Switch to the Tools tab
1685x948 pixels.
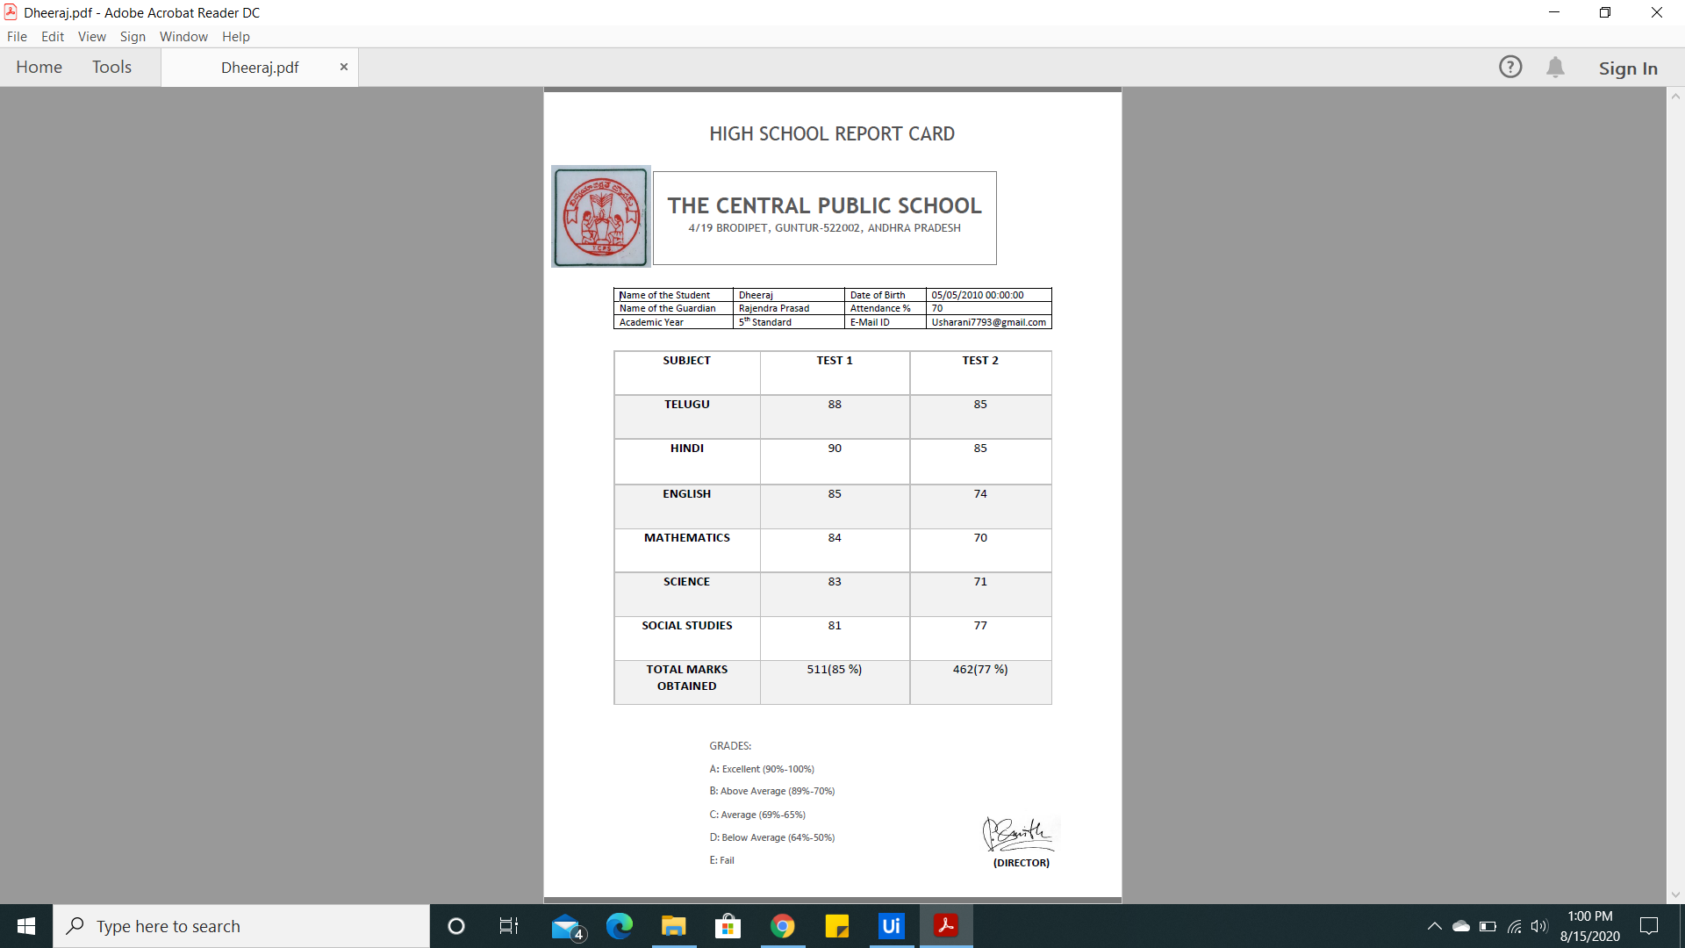(111, 68)
